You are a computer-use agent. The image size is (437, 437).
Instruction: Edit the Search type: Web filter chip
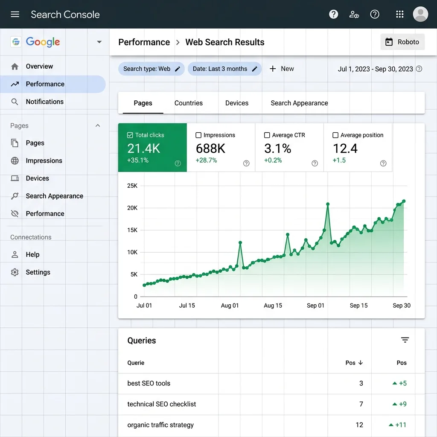(151, 69)
